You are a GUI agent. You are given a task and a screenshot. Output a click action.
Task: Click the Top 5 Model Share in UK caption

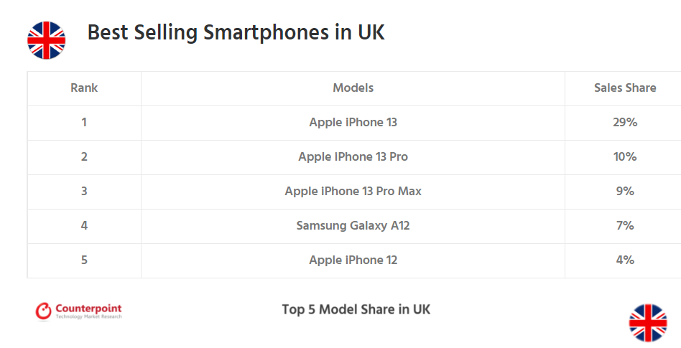pos(356,310)
